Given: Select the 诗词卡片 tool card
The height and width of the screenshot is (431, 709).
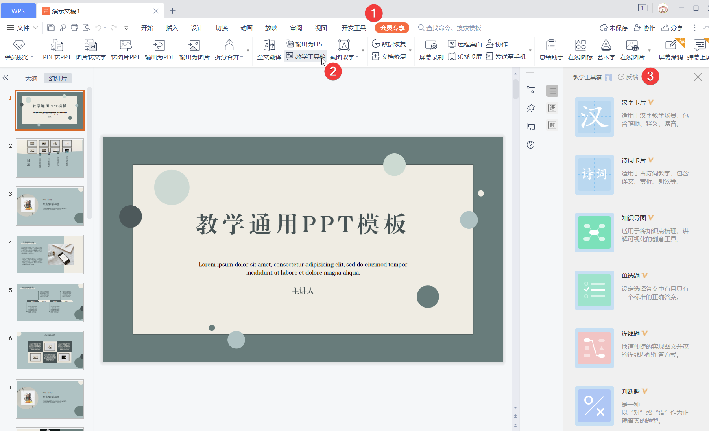Looking at the screenshot, I should (x=632, y=175).
